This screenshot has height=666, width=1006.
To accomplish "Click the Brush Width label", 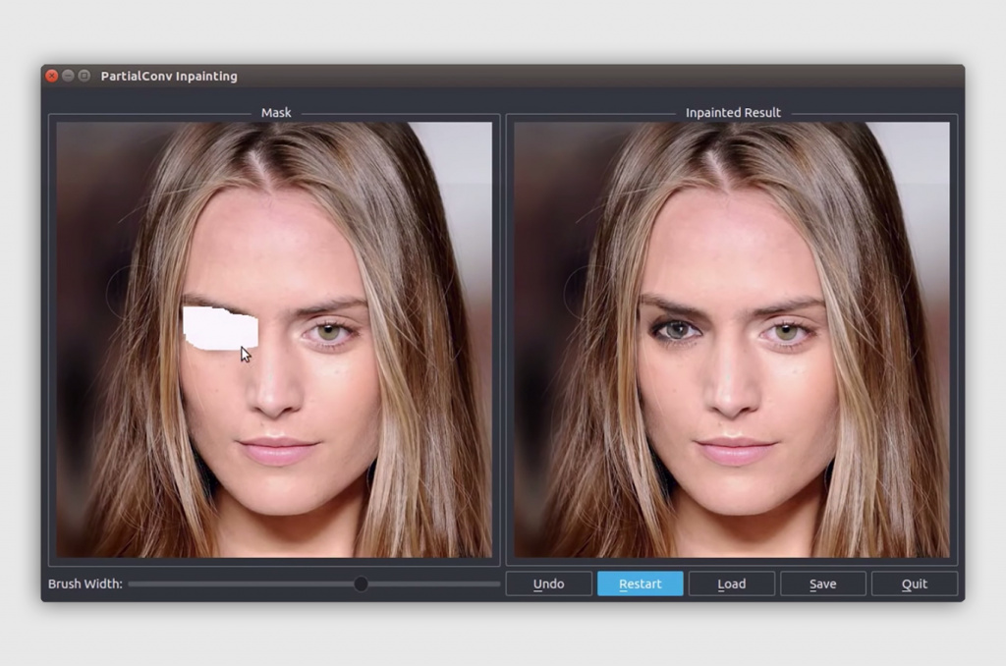I will pos(84,583).
